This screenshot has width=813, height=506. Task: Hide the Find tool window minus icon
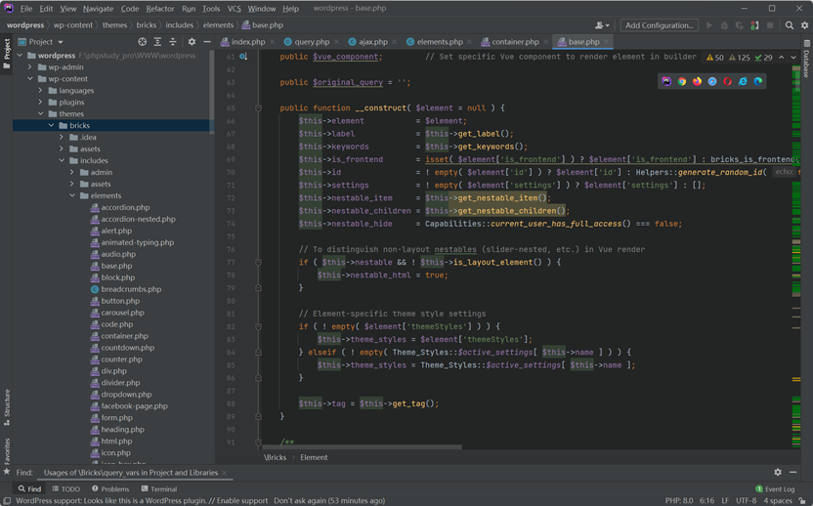click(x=792, y=472)
